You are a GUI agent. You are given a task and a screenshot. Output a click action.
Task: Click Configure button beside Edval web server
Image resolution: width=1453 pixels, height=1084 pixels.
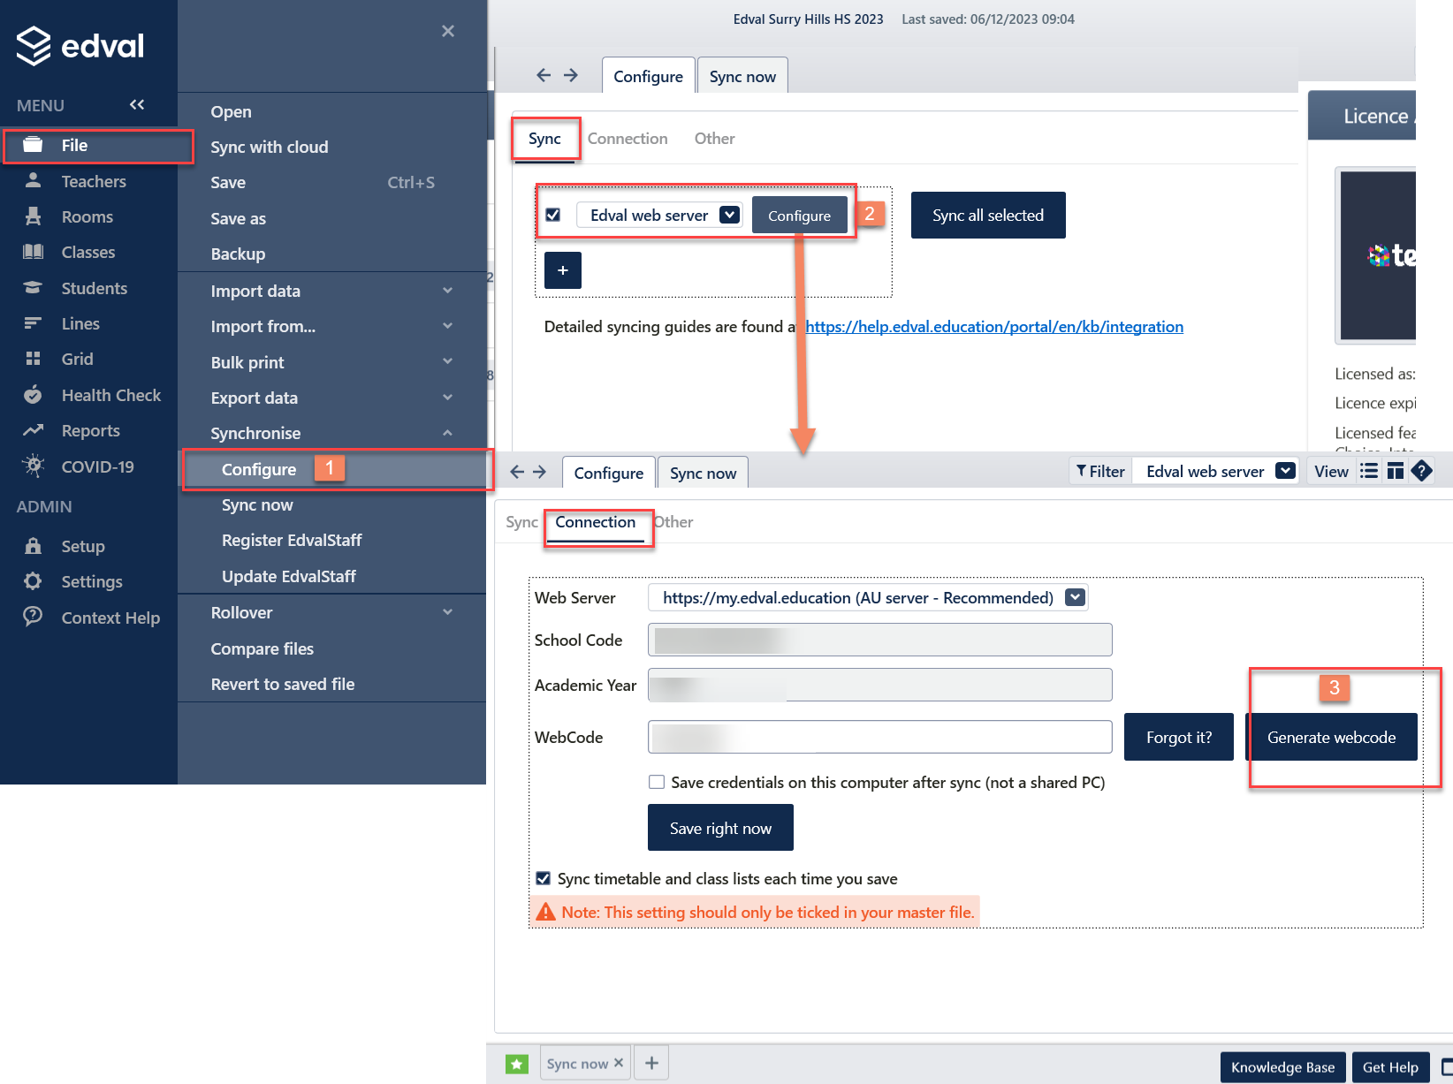pos(799,216)
